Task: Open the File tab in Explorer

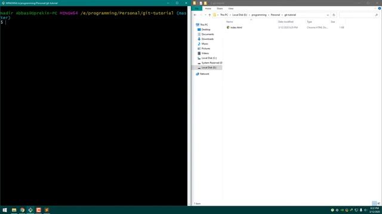Action: [196, 8]
